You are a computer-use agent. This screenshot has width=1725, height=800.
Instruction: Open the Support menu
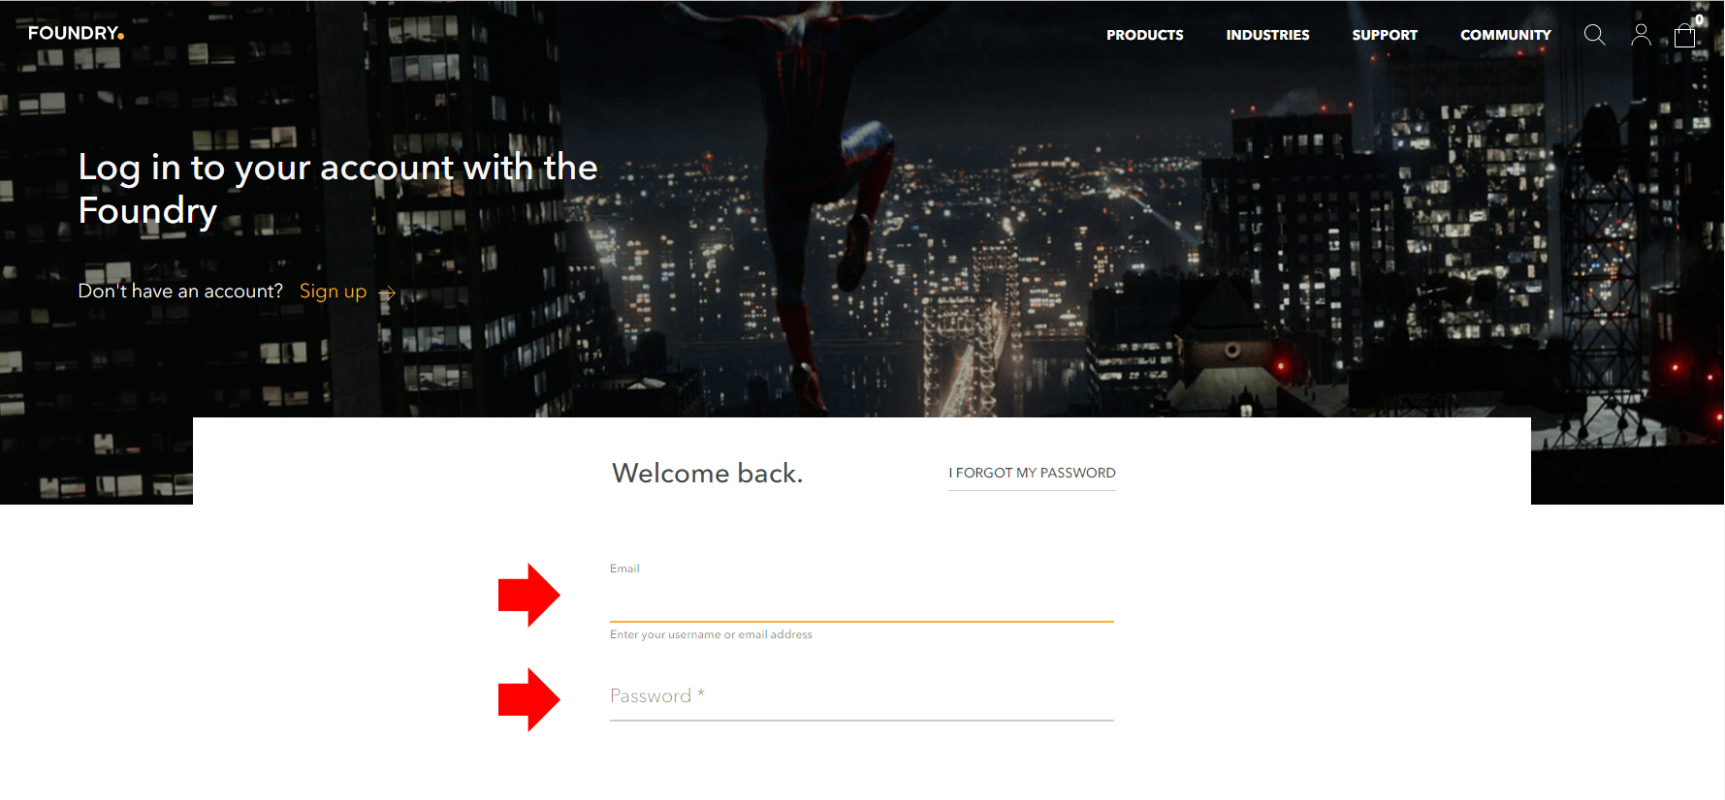point(1385,35)
